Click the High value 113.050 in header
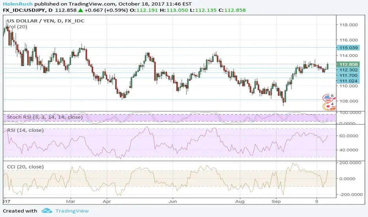 pos(177,10)
